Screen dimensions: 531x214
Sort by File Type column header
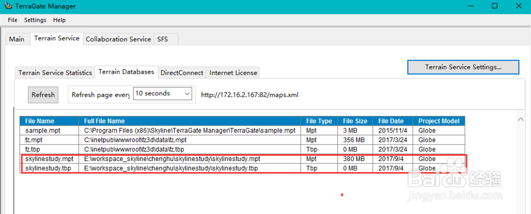point(319,121)
